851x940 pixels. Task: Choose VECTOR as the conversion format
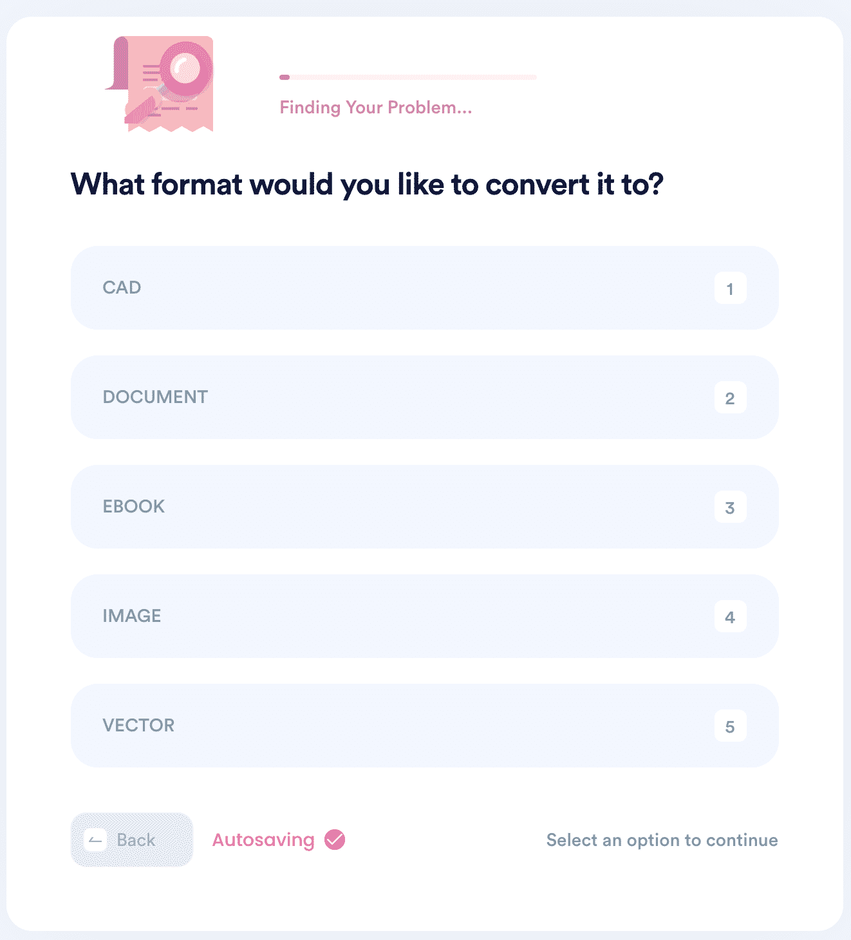tap(425, 726)
